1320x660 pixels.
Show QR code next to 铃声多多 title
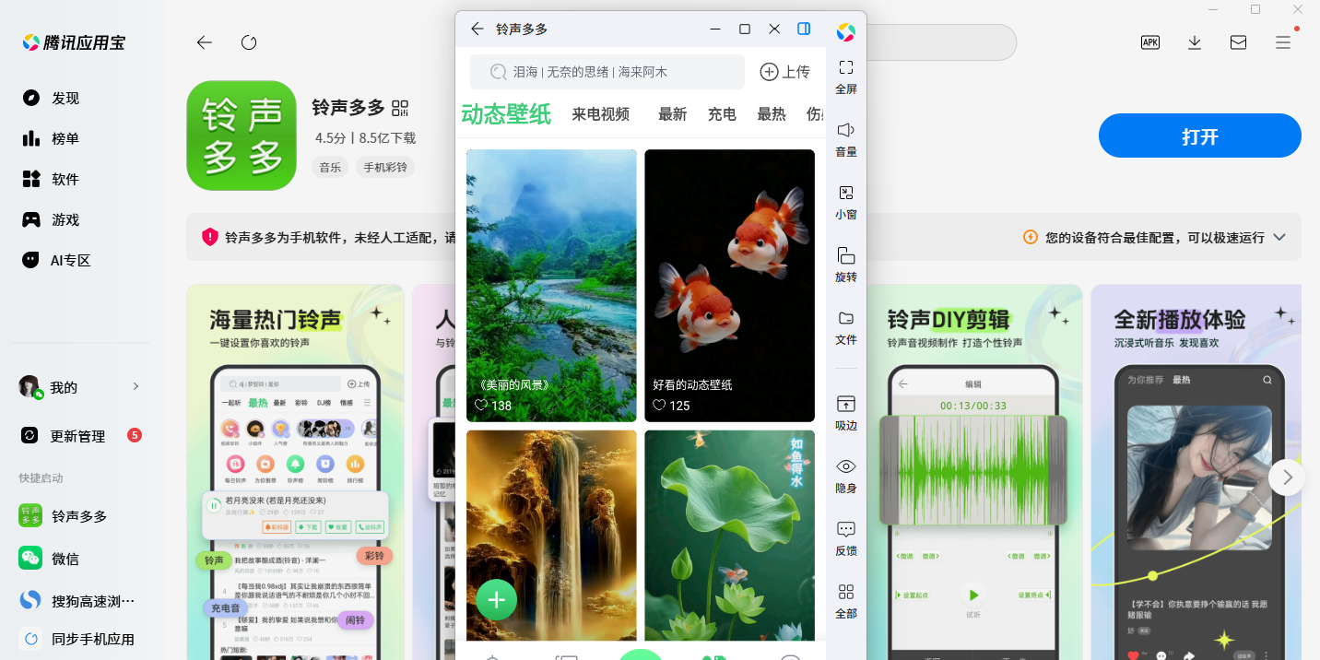click(400, 108)
